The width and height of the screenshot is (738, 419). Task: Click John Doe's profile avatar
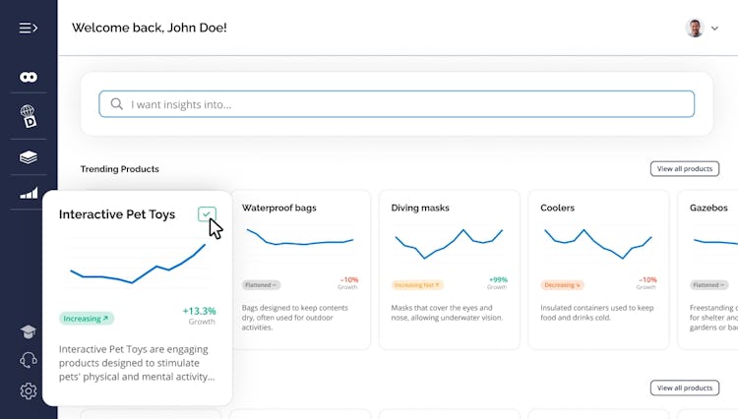[x=695, y=28]
